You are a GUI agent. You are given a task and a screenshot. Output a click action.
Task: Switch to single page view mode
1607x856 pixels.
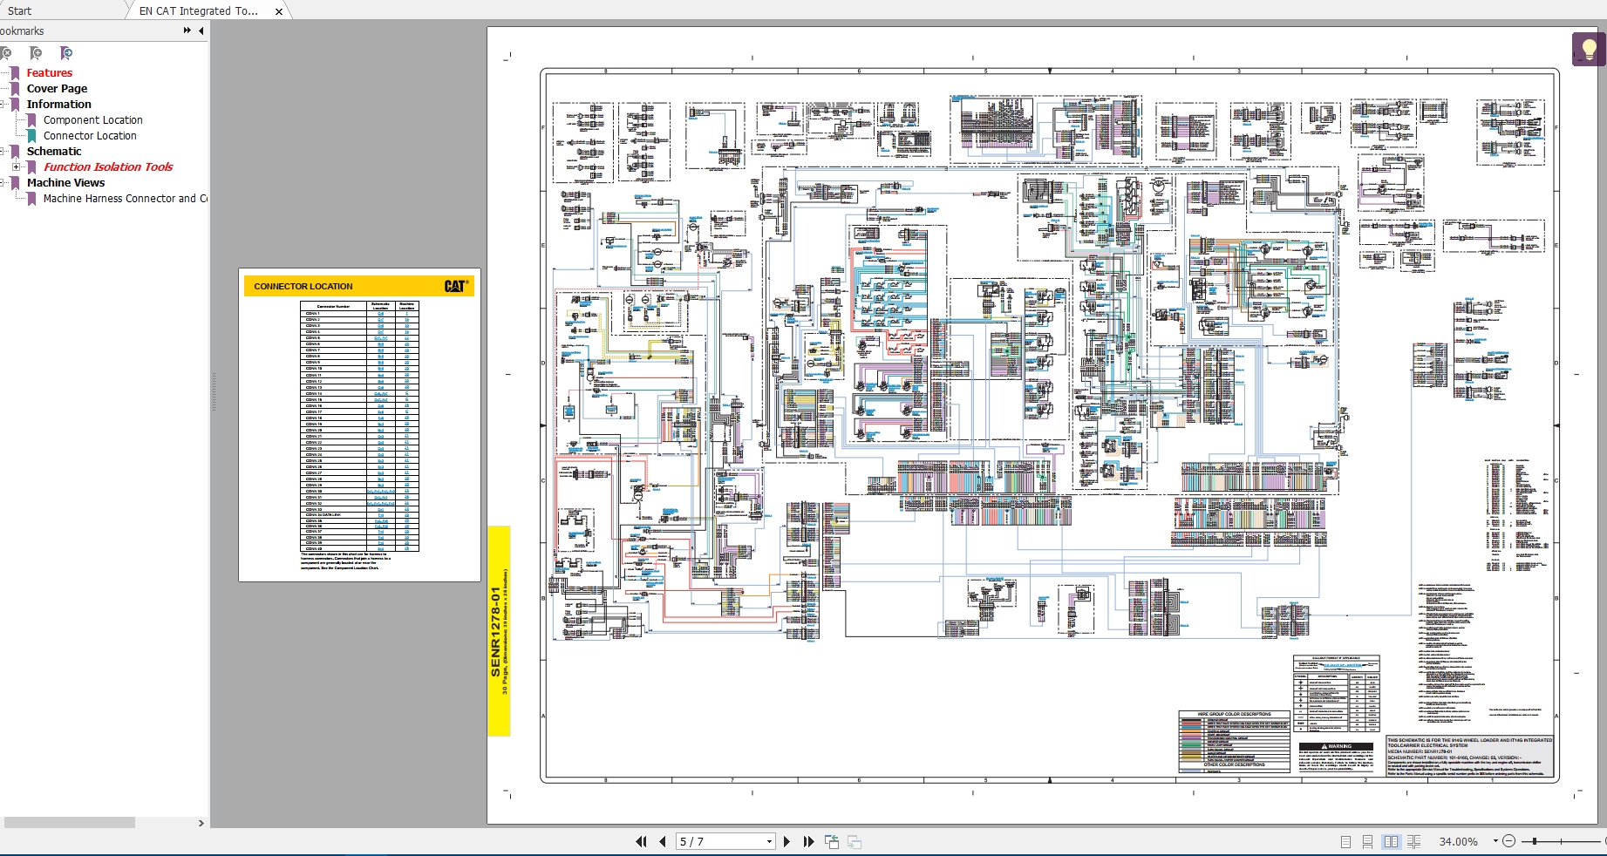[1345, 841]
